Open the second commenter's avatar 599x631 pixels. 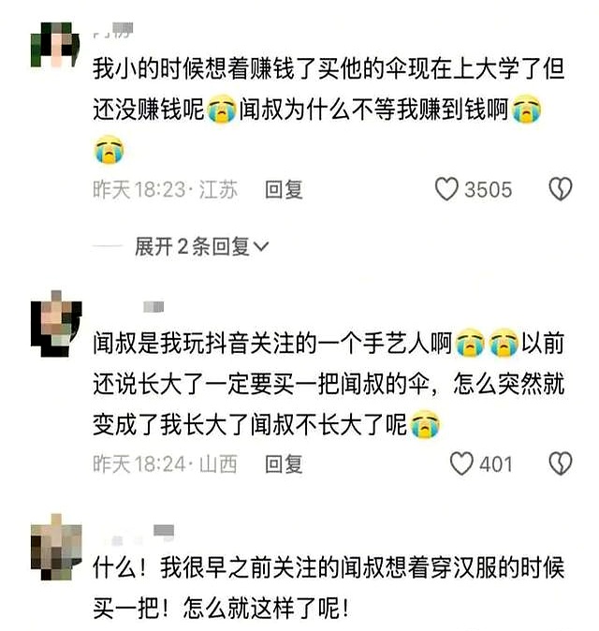56,324
